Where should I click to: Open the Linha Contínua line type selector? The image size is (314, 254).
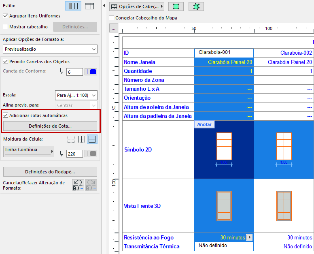click(x=29, y=151)
